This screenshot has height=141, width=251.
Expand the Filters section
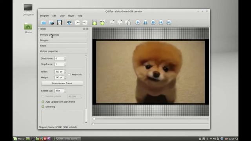coord(63,46)
